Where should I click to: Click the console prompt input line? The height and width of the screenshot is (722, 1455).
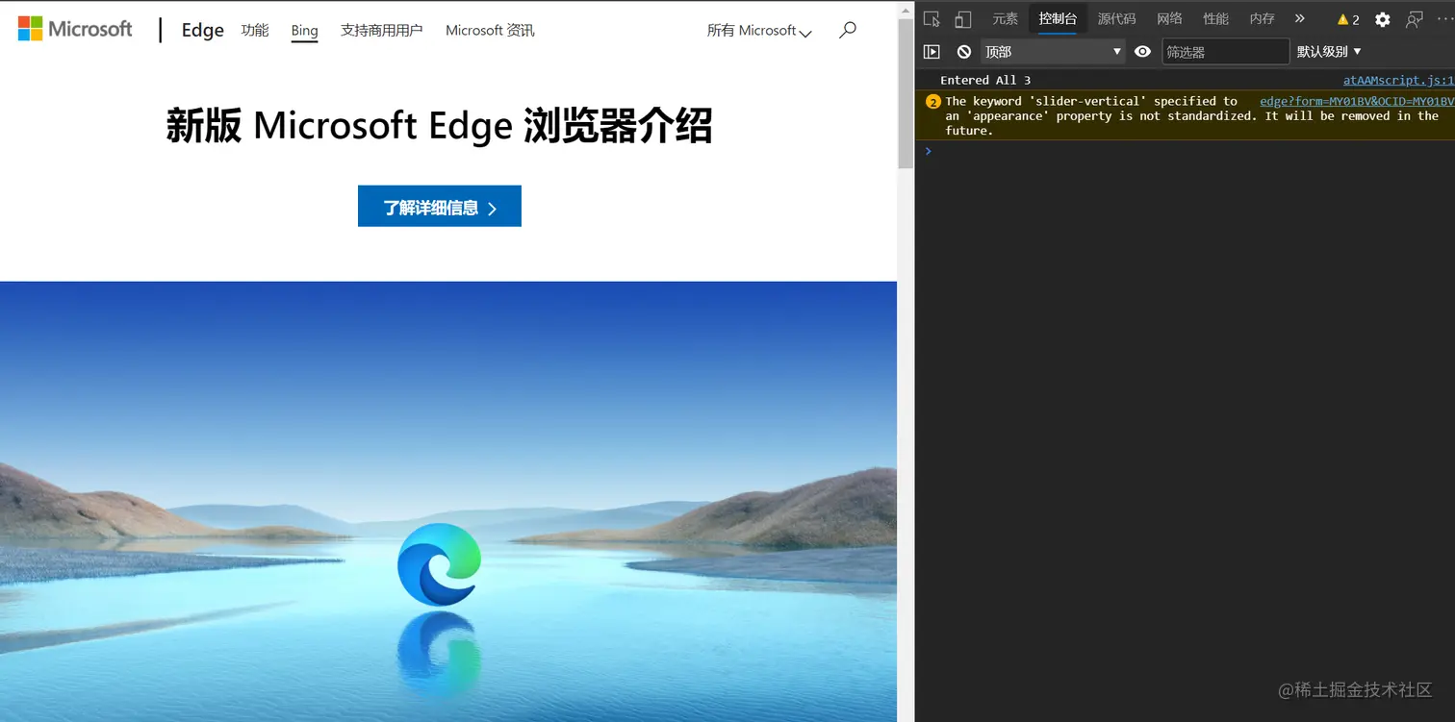click(1189, 151)
